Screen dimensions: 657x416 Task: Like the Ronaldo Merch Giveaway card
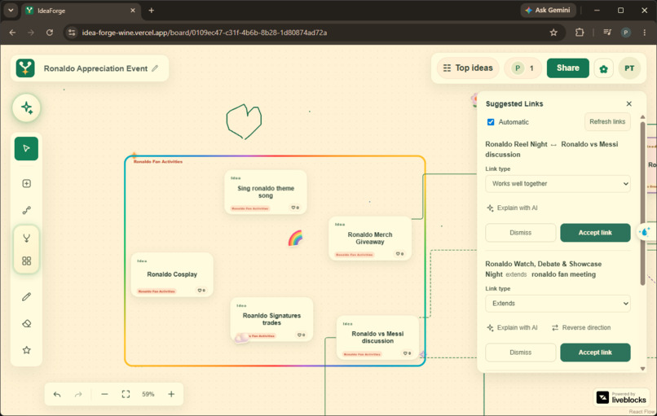(399, 254)
